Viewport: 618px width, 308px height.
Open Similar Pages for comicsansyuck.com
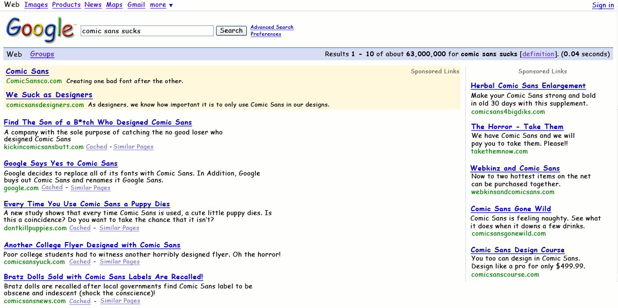(120, 262)
